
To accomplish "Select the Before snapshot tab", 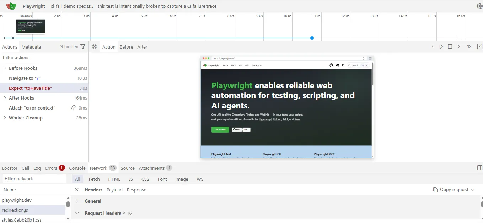I will point(126,47).
